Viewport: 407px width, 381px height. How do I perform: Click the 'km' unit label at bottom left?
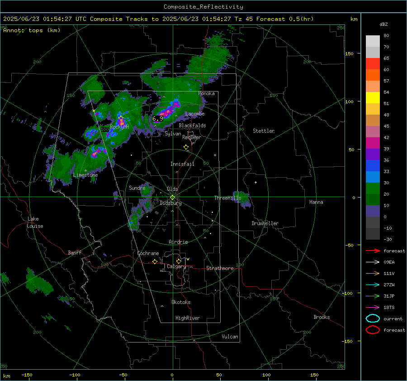(x=6, y=376)
